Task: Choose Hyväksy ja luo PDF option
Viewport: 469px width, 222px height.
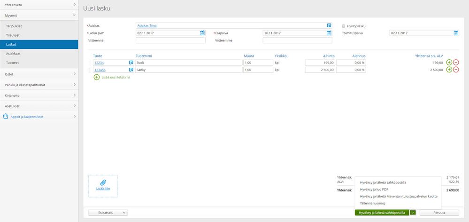Action: tap(374, 190)
